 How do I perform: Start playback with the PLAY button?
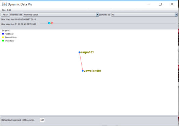(x=5, y=15)
